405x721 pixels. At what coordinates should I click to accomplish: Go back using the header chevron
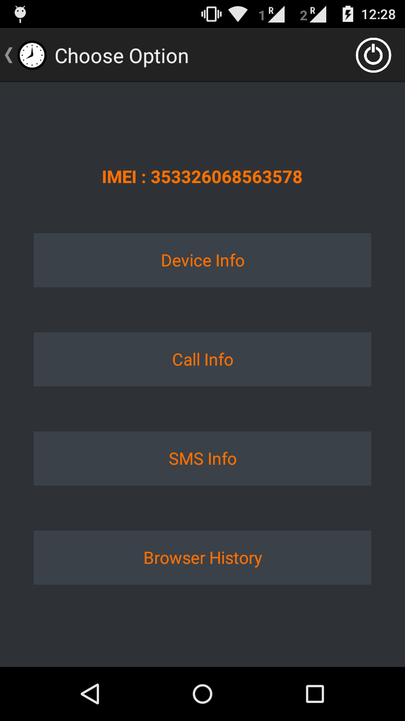coord(8,55)
